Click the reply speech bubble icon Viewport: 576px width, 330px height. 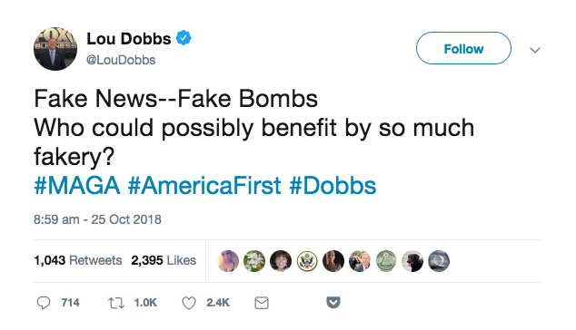[44, 303]
